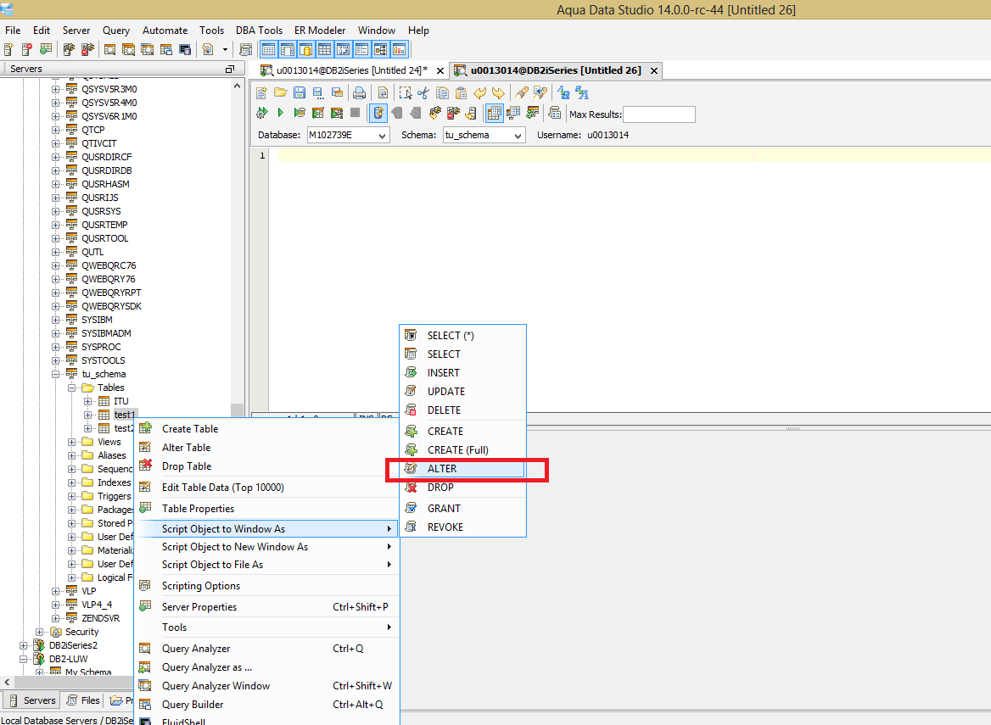Click the lowercase conversion aA icon

(581, 93)
